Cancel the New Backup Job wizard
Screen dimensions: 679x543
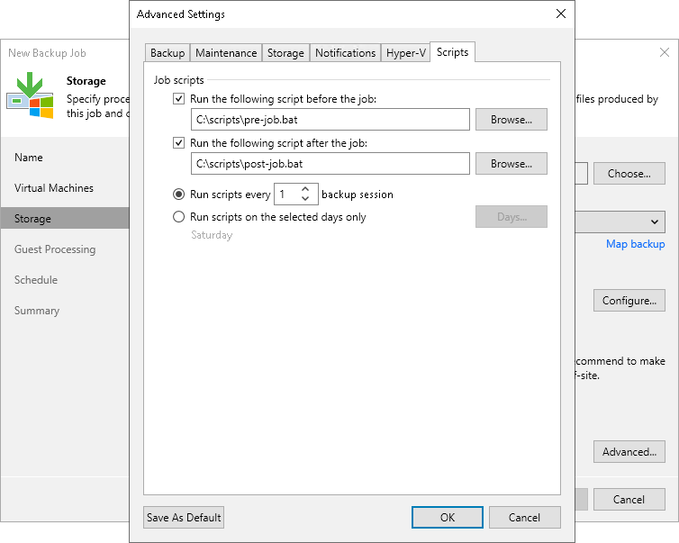[629, 499]
